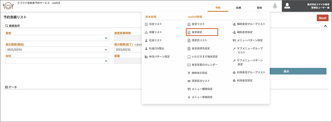Click the メニューパターン設定 fork-knife icon
The width and height of the screenshot is (332, 122).
(234, 40)
